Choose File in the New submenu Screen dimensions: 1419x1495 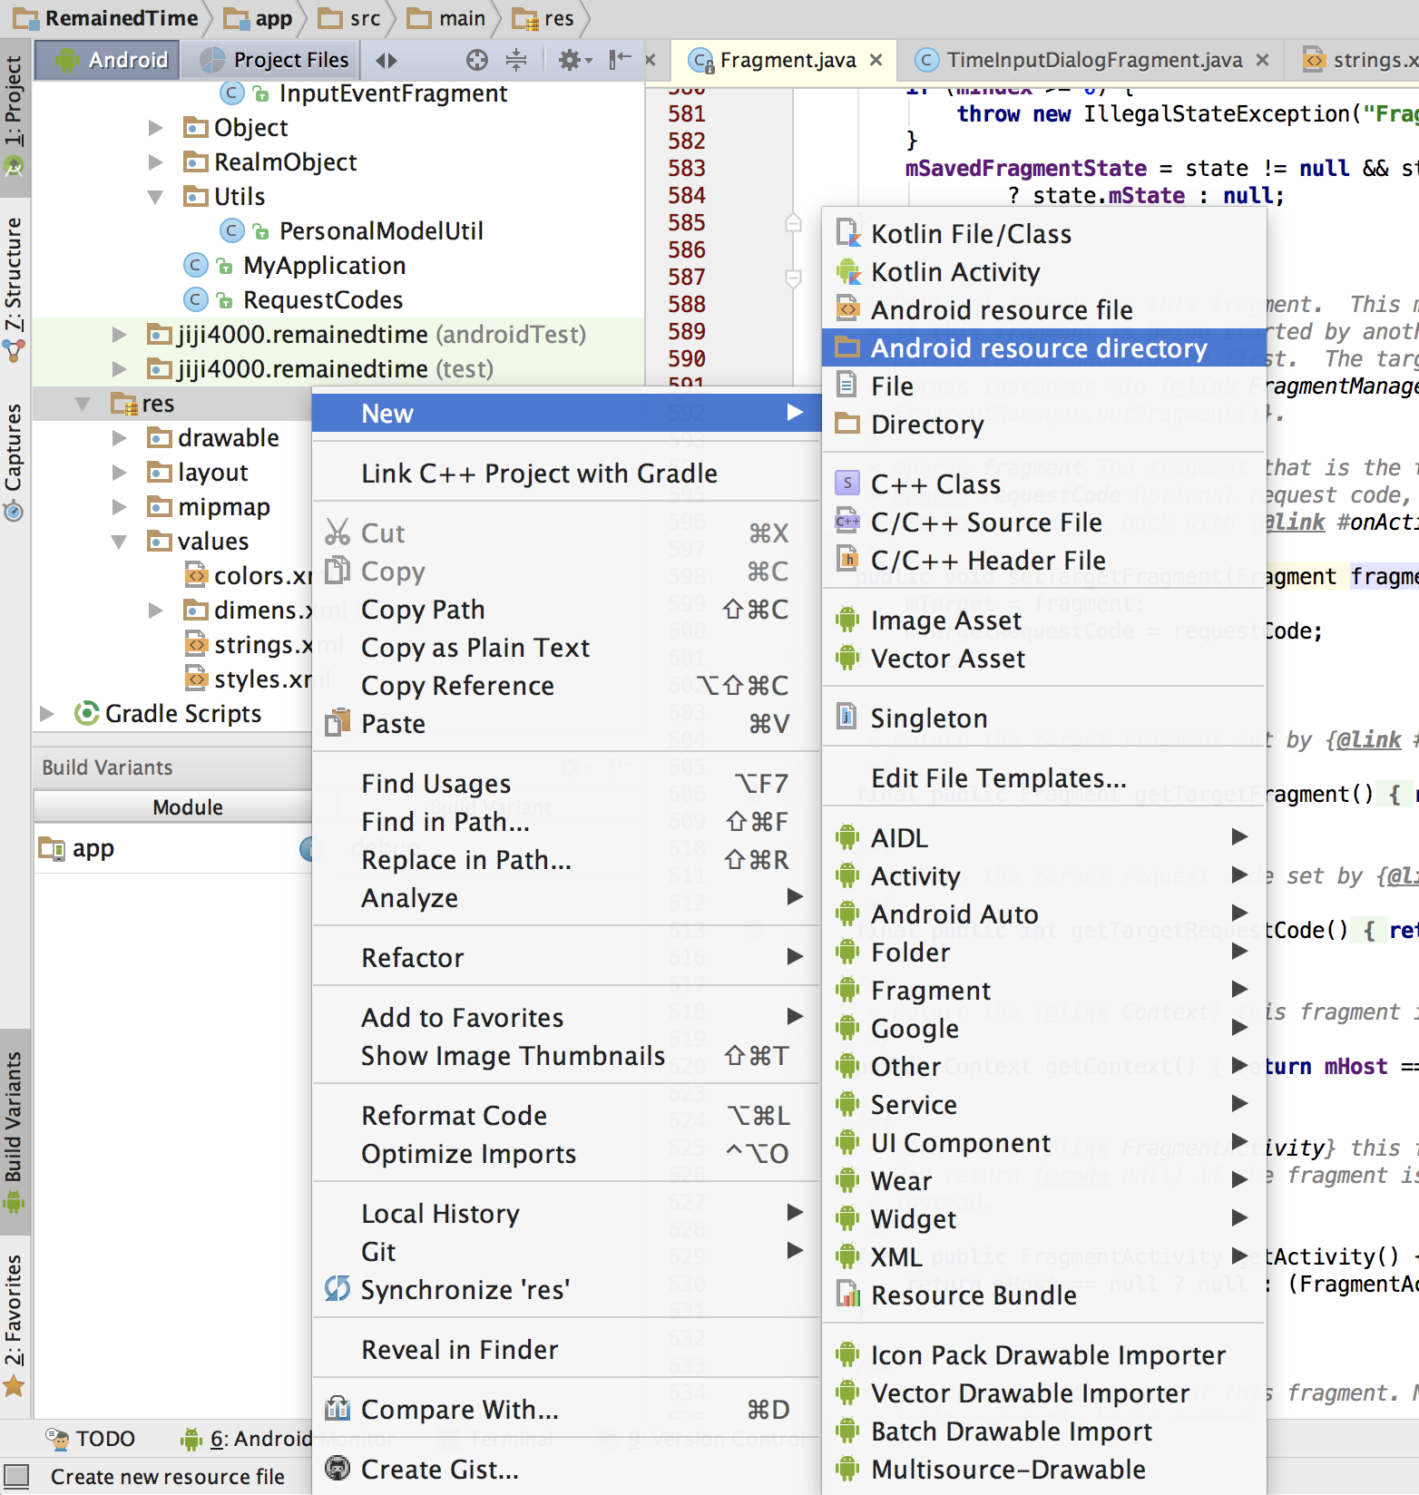1043,386
